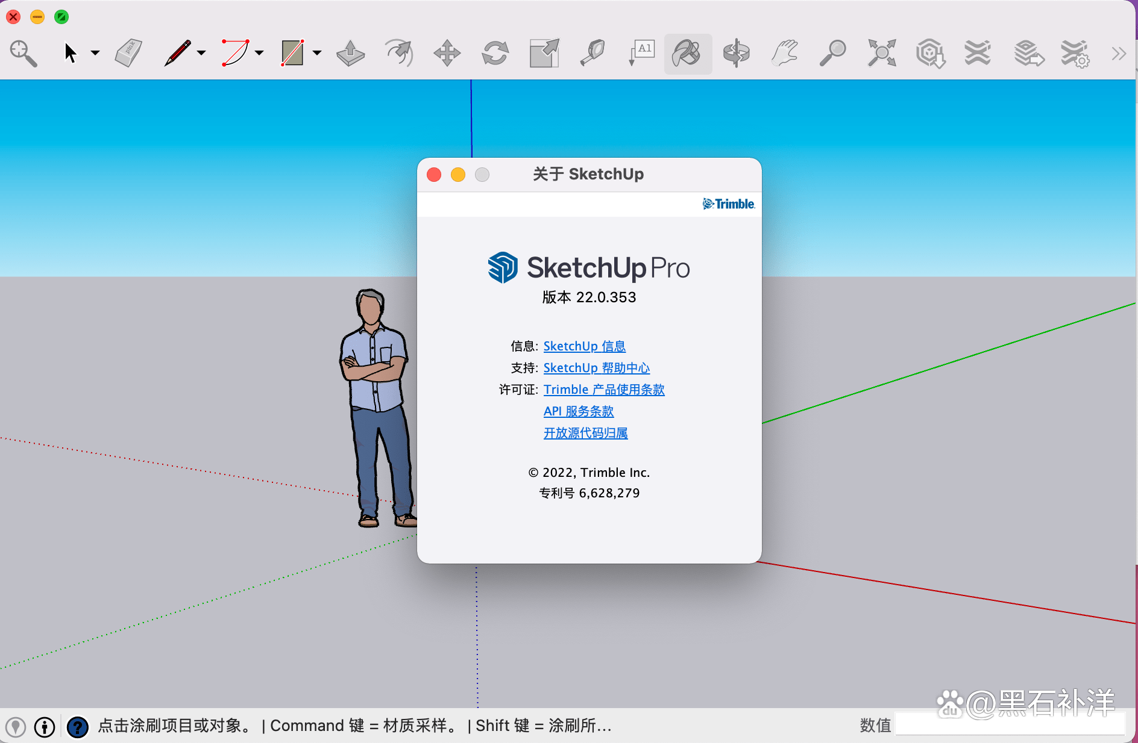Image resolution: width=1138 pixels, height=743 pixels.
Task: Open Search SketchUp magnifier tool
Action: coord(24,54)
